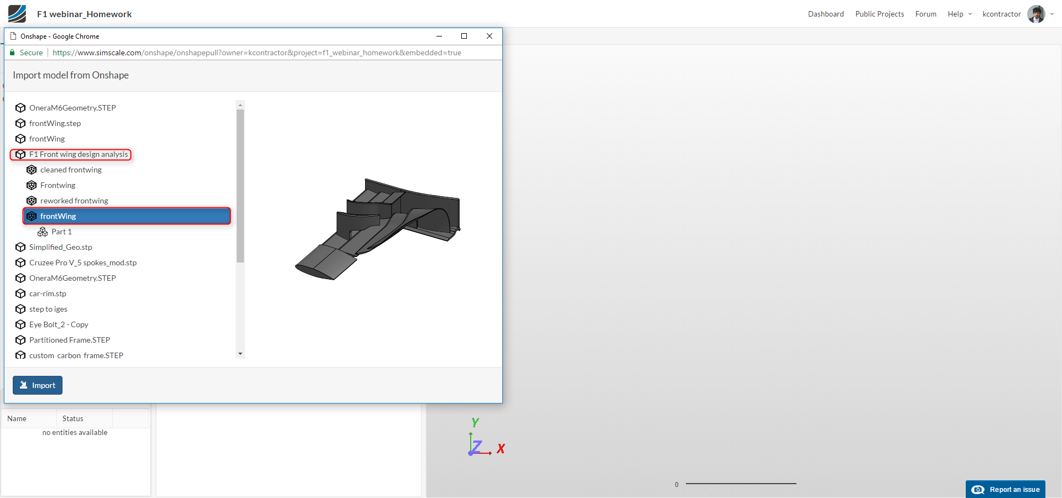Click the kcontractor username
This screenshot has height=498, width=1062.
(x=1002, y=14)
